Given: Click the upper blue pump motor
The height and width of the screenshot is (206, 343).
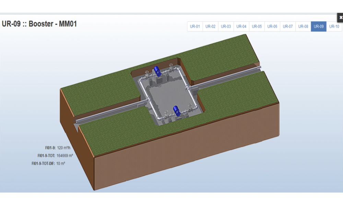Looking at the screenshot, I should (157, 71).
